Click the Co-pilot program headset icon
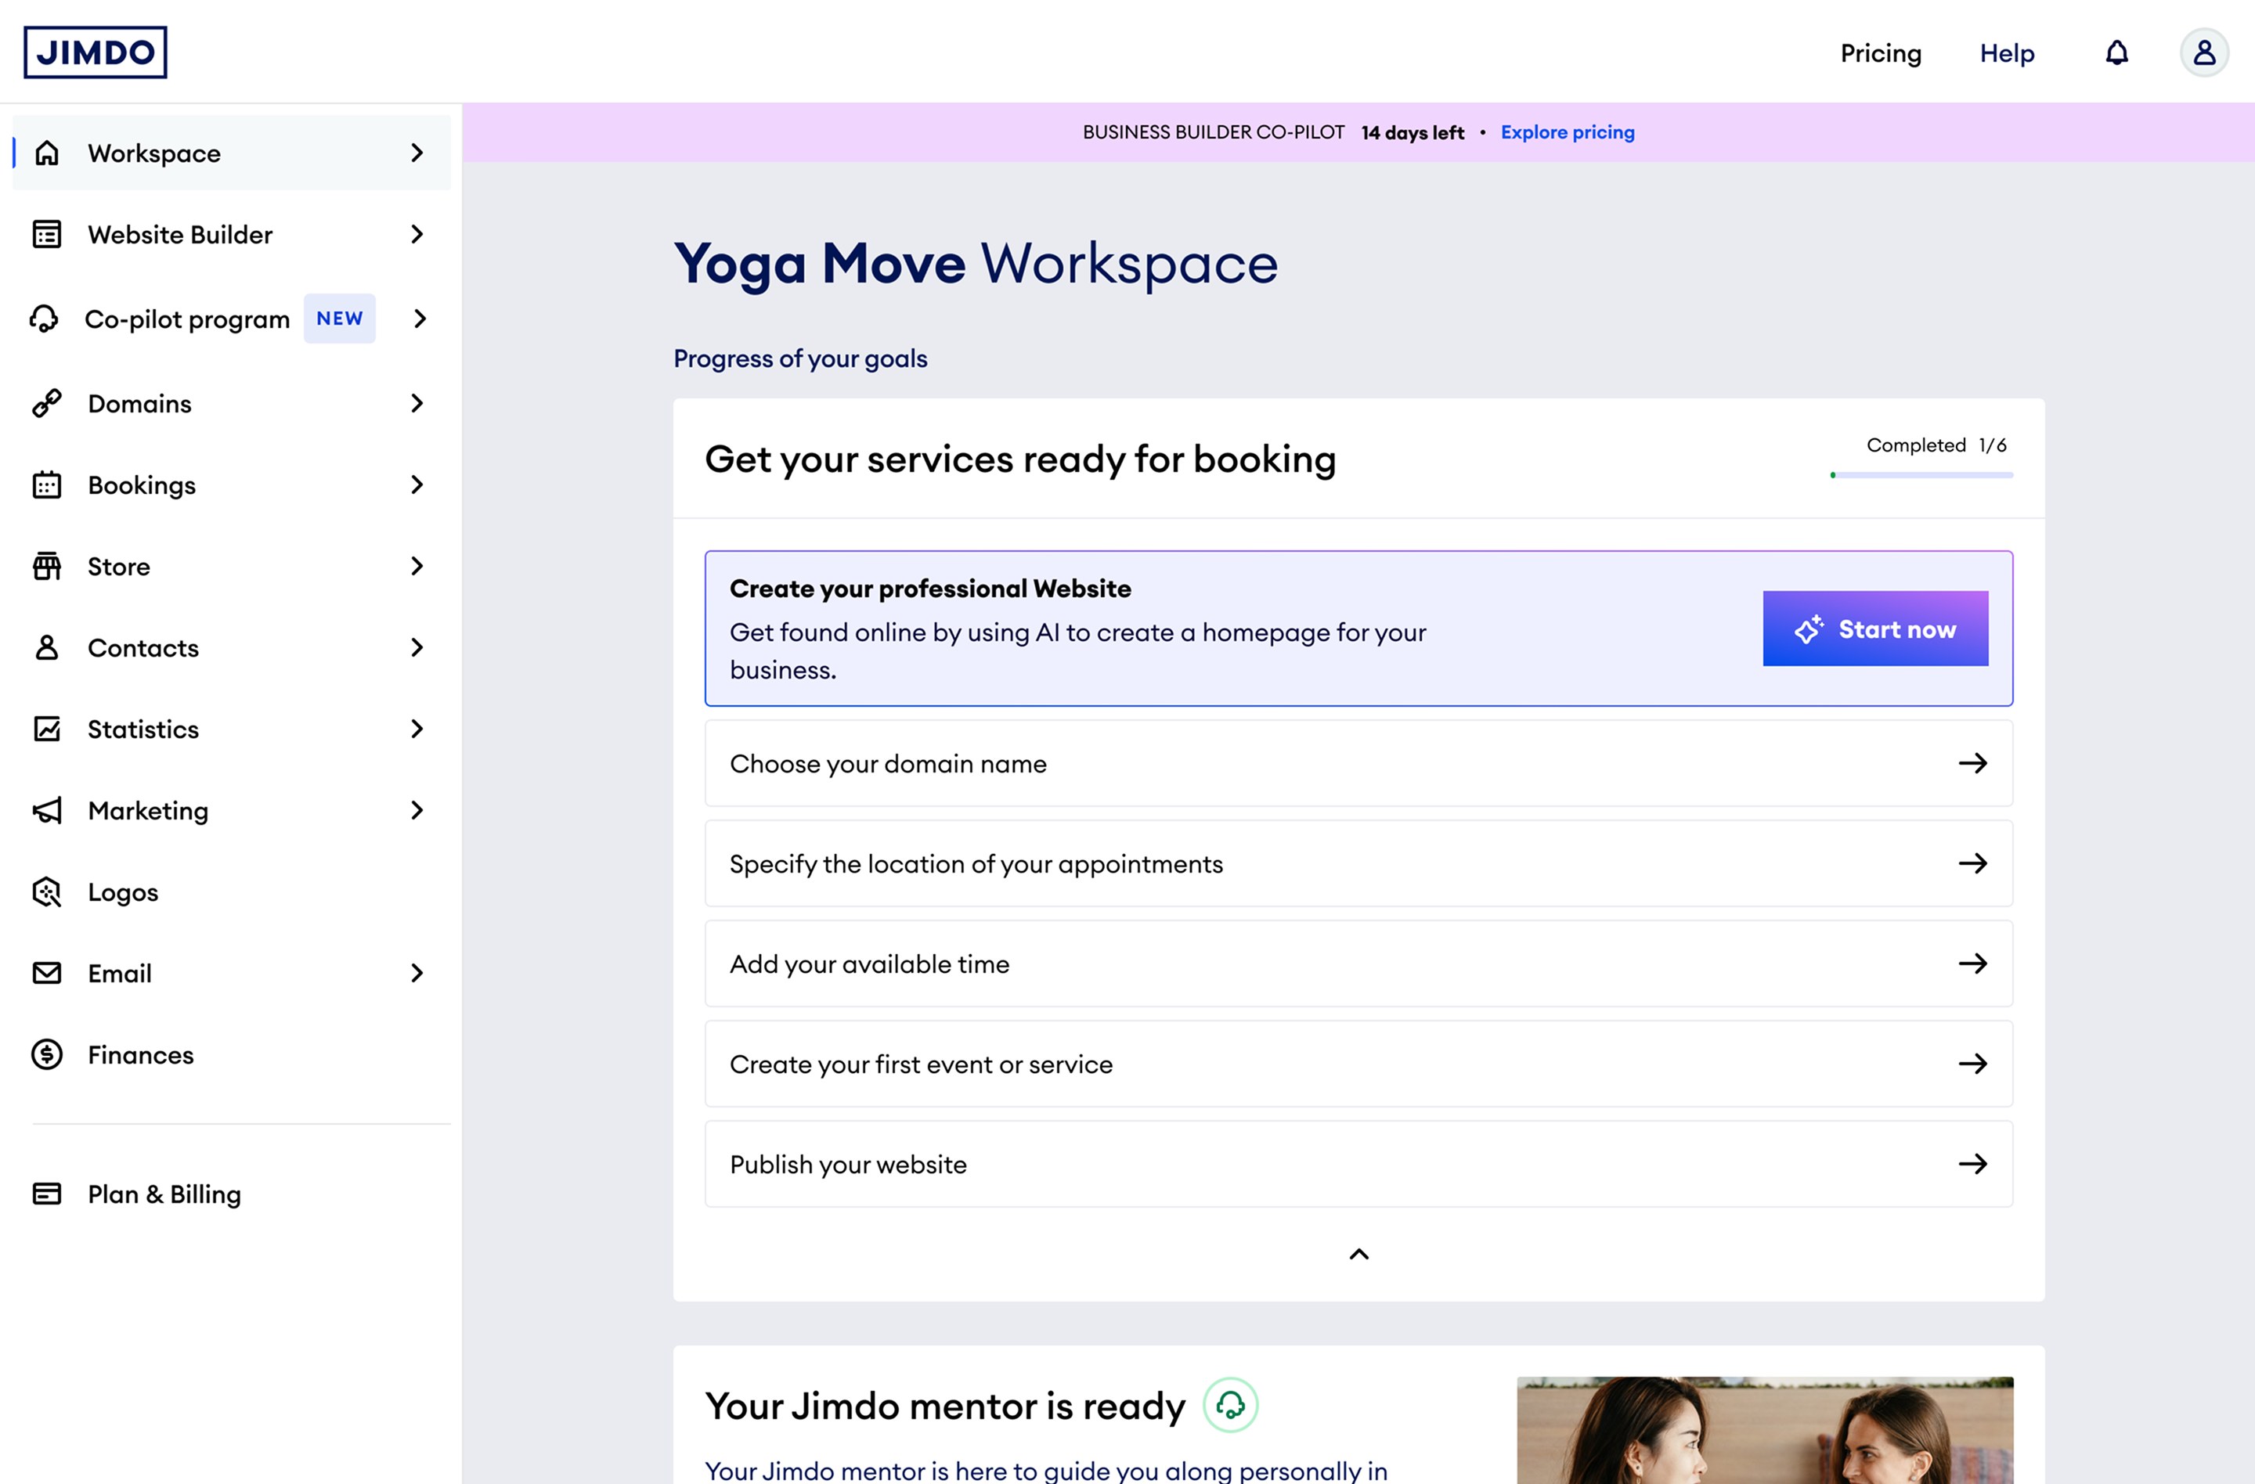2255x1484 pixels. (45, 319)
